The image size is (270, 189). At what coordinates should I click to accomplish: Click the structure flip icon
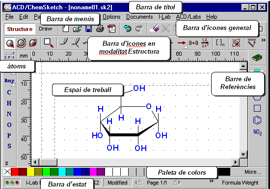[x=252, y=43]
